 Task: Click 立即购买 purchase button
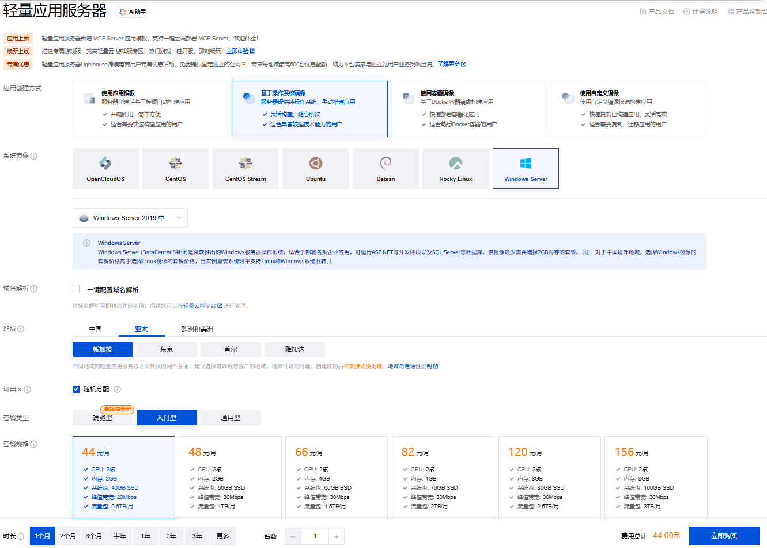tap(724, 536)
